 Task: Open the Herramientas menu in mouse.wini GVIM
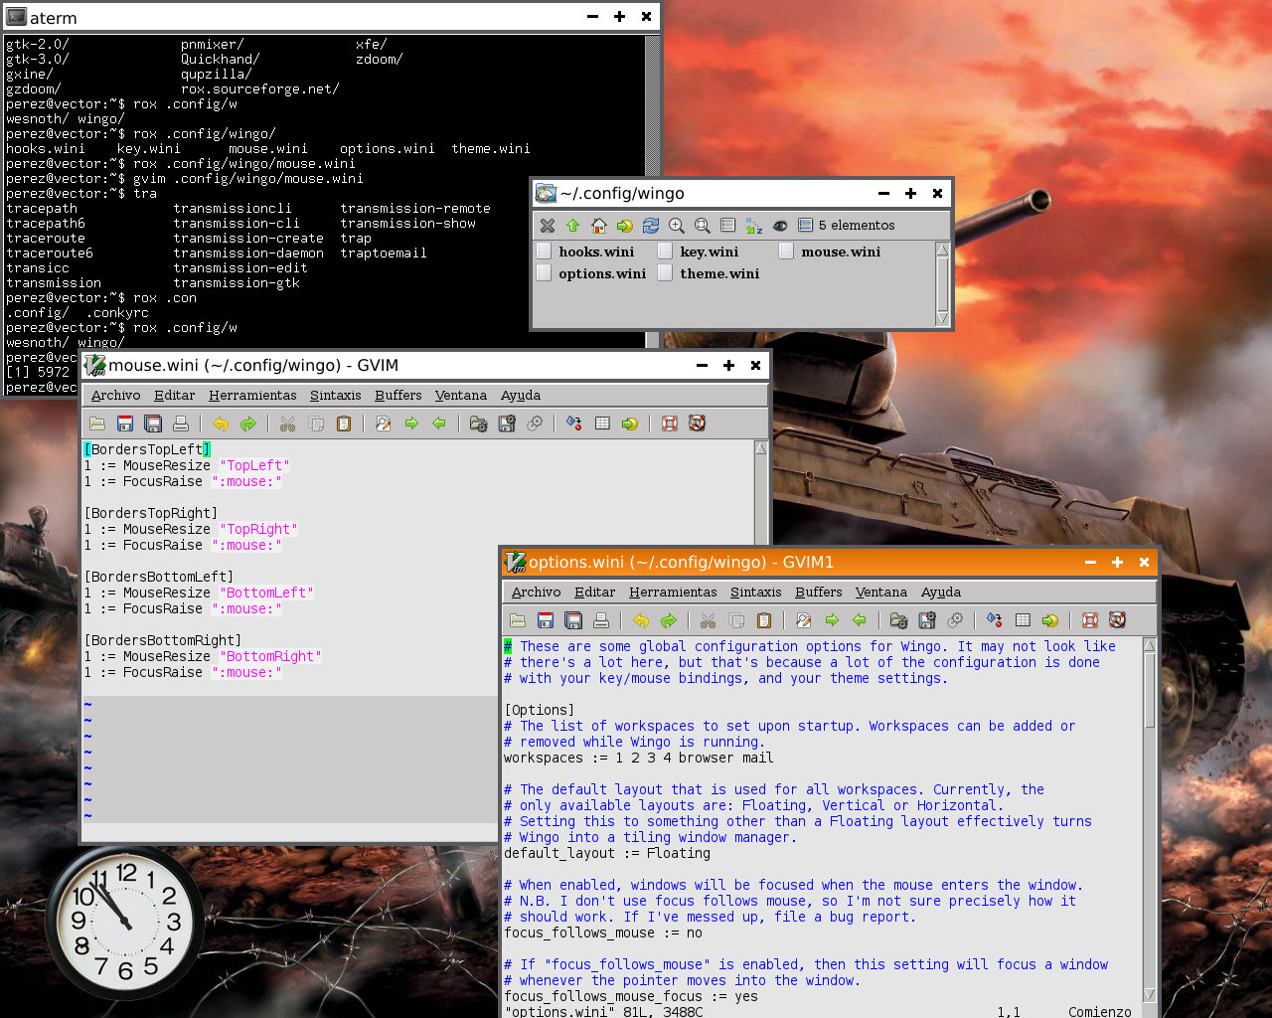point(252,396)
